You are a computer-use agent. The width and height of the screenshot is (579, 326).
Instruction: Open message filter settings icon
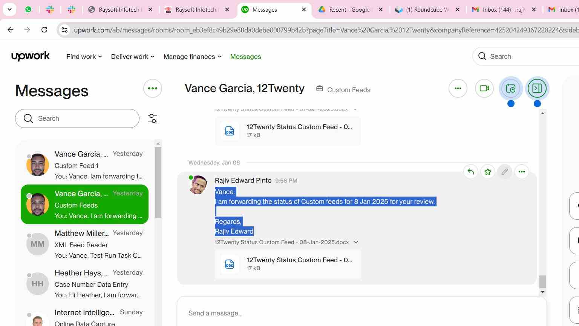(153, 118)
